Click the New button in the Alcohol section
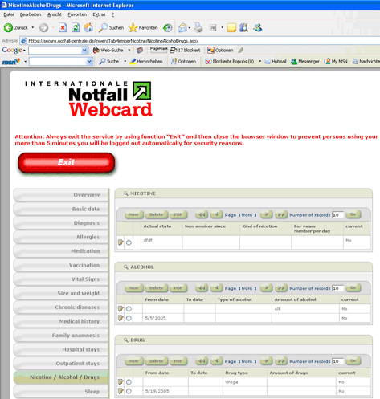 [134, 288]
